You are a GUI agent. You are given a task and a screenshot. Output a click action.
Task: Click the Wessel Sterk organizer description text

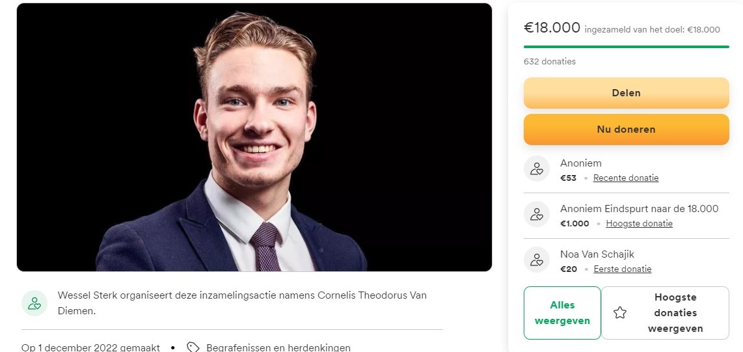click(x=242, y=303)
